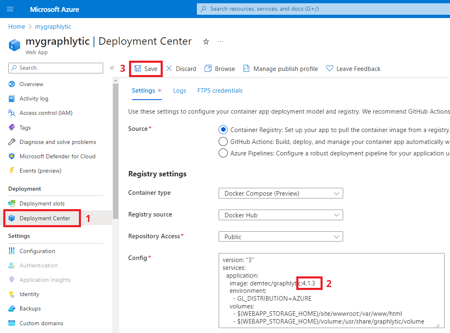Open Deployment slots in the sidebar
450x333 pixels.
click(42, 203)
